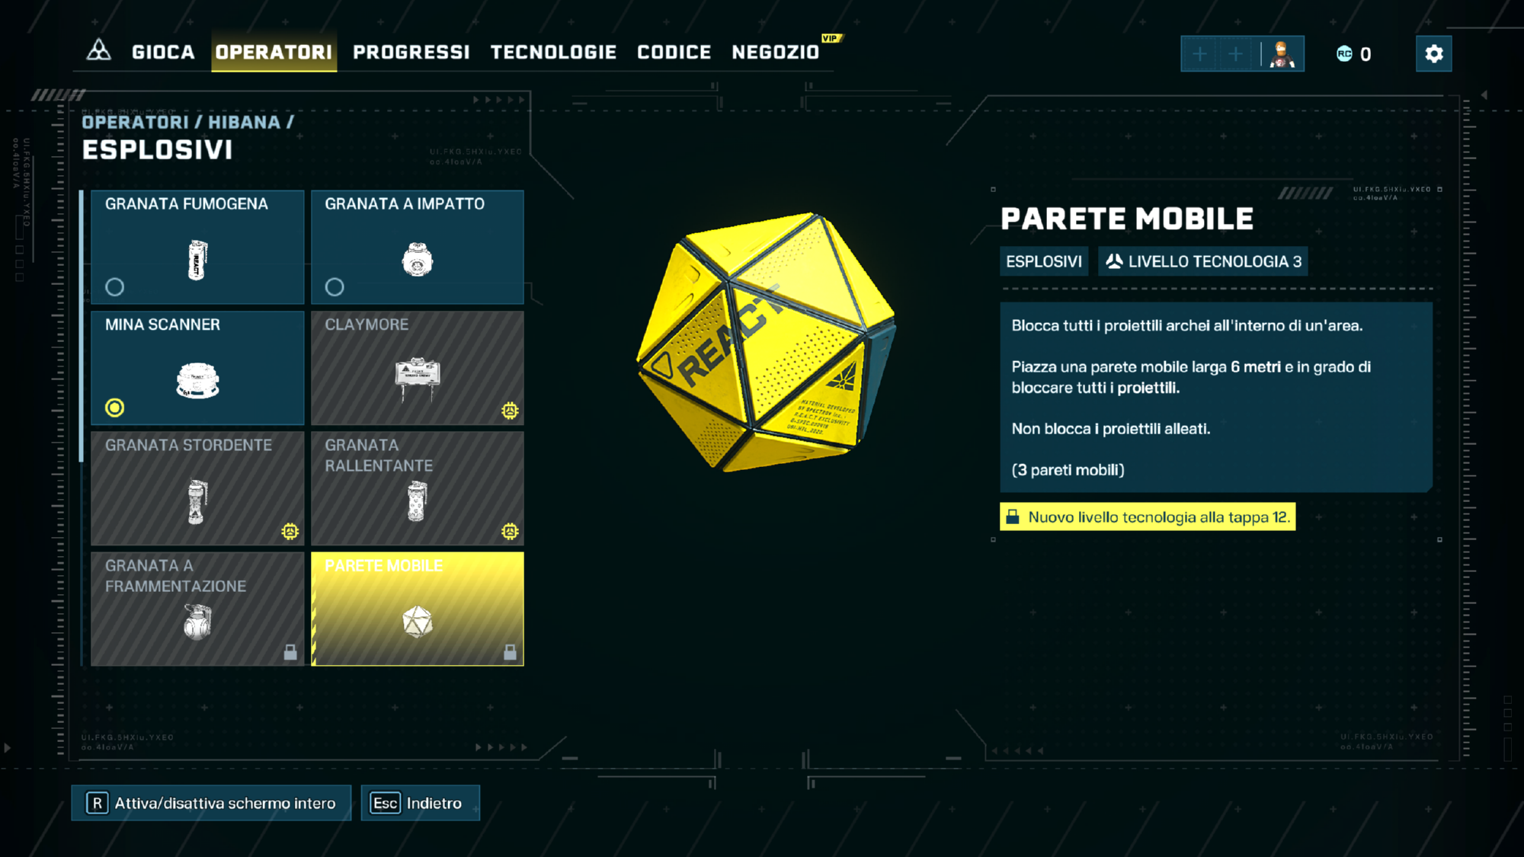
Task: Select the Claymore tile label
Action: point(367,325)
